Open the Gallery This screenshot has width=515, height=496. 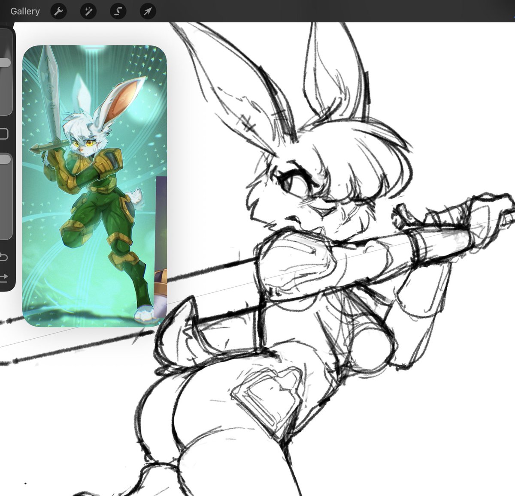25,11
